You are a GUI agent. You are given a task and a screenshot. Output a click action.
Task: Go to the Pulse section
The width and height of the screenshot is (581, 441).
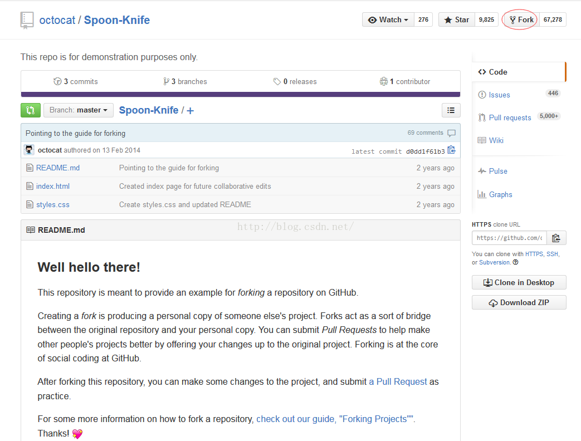pos(497,171)
